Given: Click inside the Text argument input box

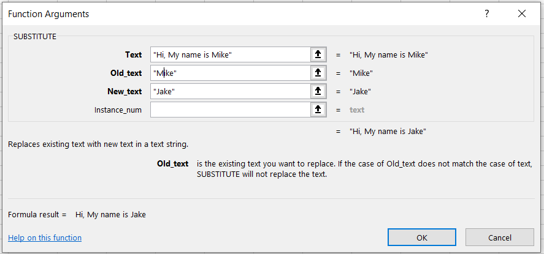Looking at the screenshot, I should (x=230, y=54).
